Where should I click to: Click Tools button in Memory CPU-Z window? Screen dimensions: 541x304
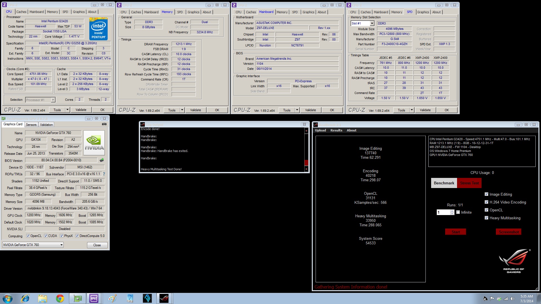click(x=172, y=110)
